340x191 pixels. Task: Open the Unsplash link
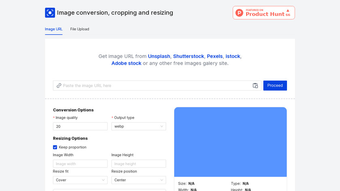pos(159,56)
